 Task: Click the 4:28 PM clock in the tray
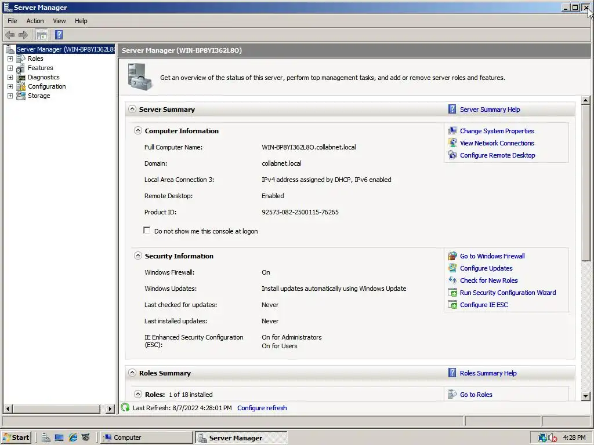(574, 437)
